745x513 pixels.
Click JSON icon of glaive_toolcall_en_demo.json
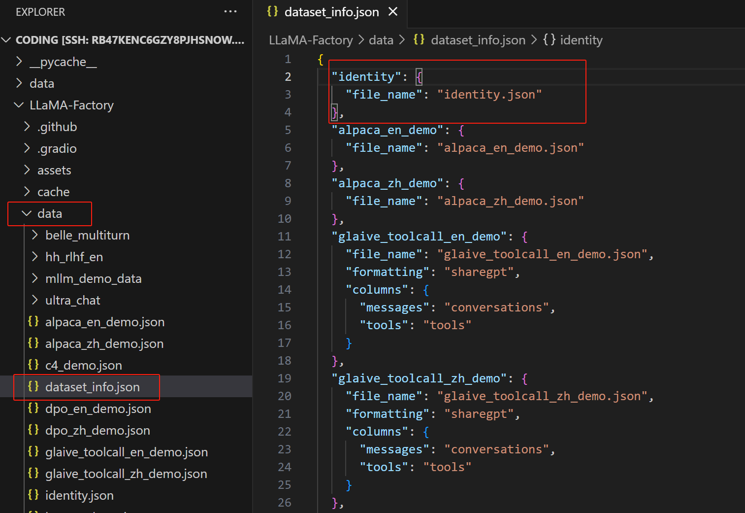coord(33,451)
